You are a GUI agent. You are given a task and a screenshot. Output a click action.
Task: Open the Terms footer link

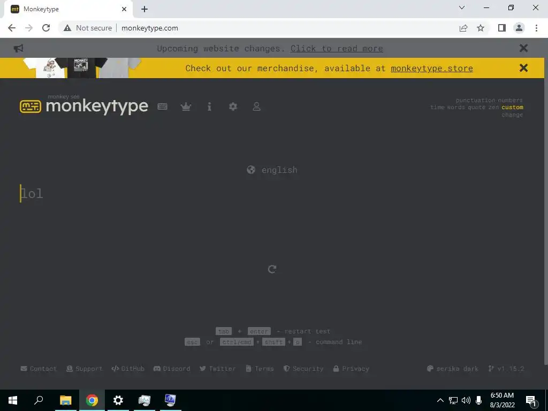(260, 369)
